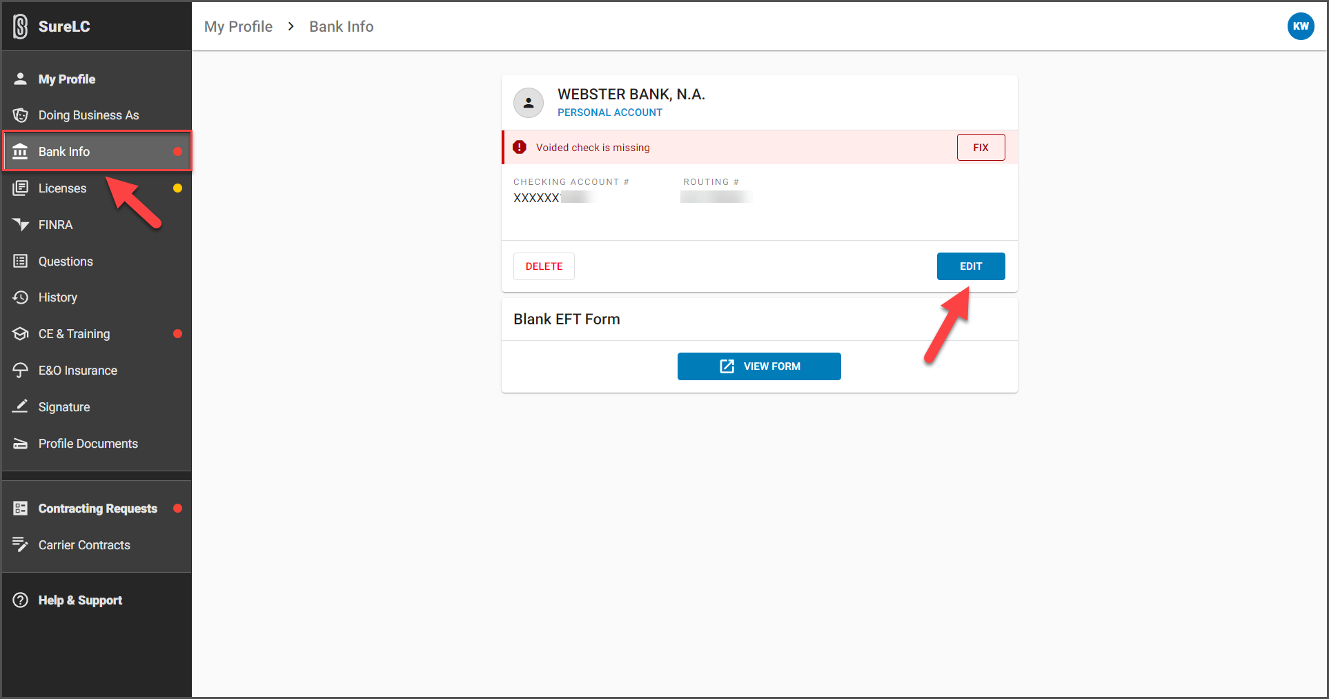Image resolution: width=1329 pixels, height=699 pixels.
Task: Click Bank Info breadcrumb
Action: [x=342, y=26]
